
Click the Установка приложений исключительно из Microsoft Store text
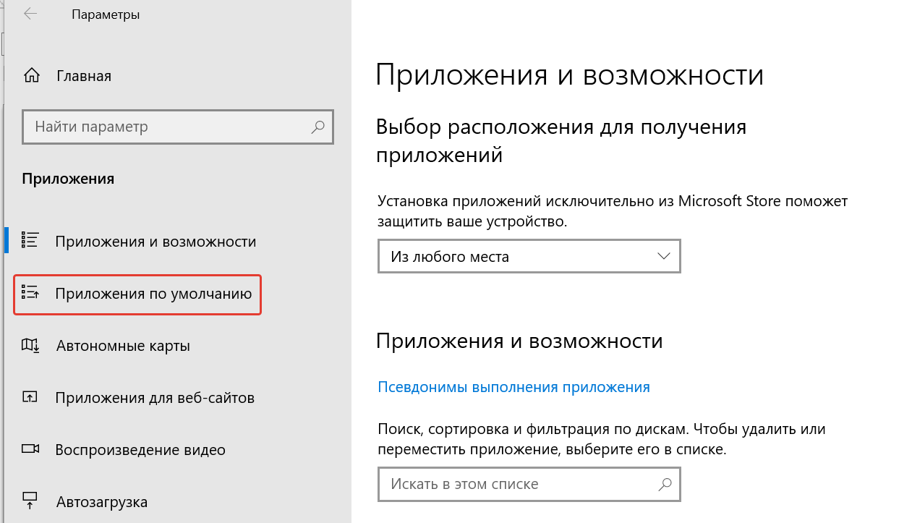pos(613,211)
